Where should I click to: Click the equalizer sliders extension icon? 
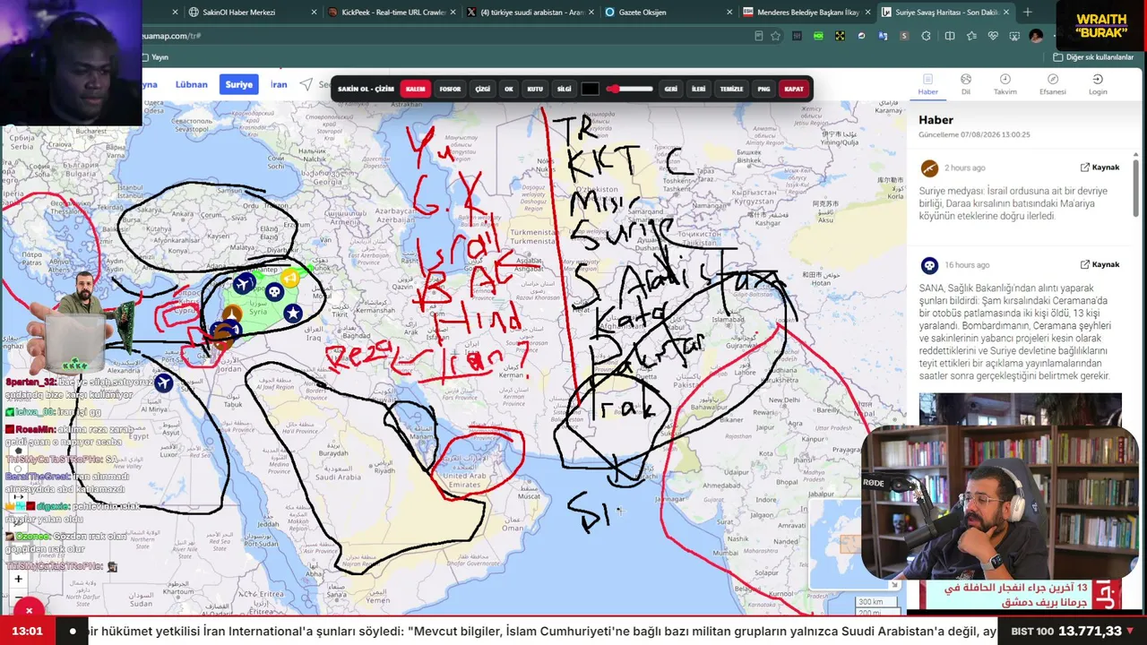point(797,36)
